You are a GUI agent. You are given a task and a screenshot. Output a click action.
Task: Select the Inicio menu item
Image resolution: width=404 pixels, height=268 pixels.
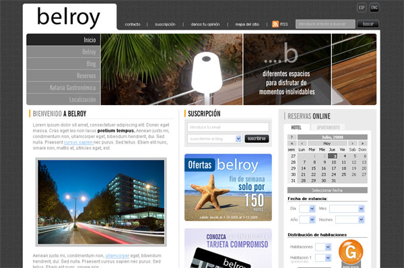pyautogui.click(x=63, y=40)
